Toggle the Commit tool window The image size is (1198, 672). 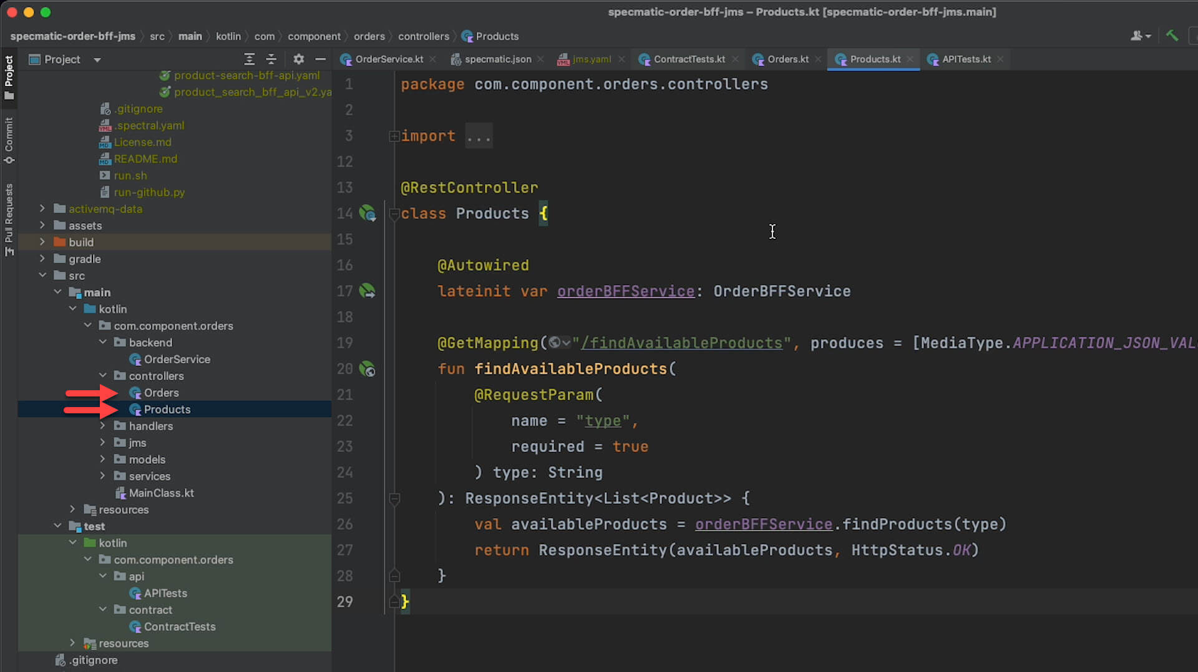click(9, 140)
